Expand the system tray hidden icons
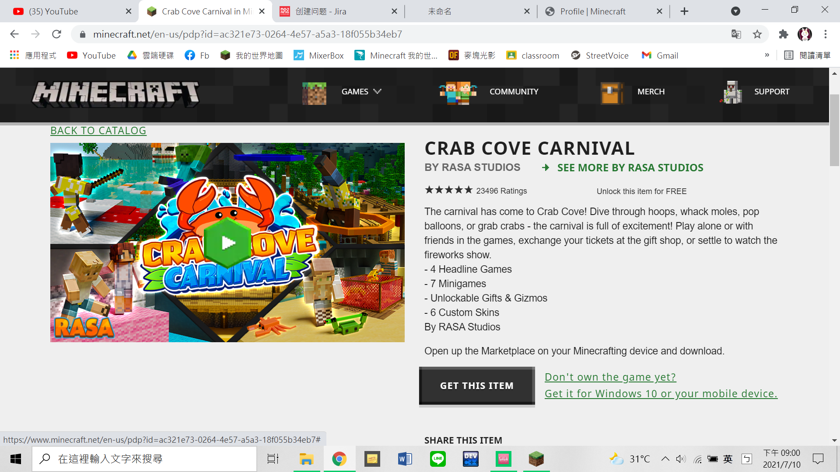This screenshot has width=840, height=472. click(x=665, y=459)
